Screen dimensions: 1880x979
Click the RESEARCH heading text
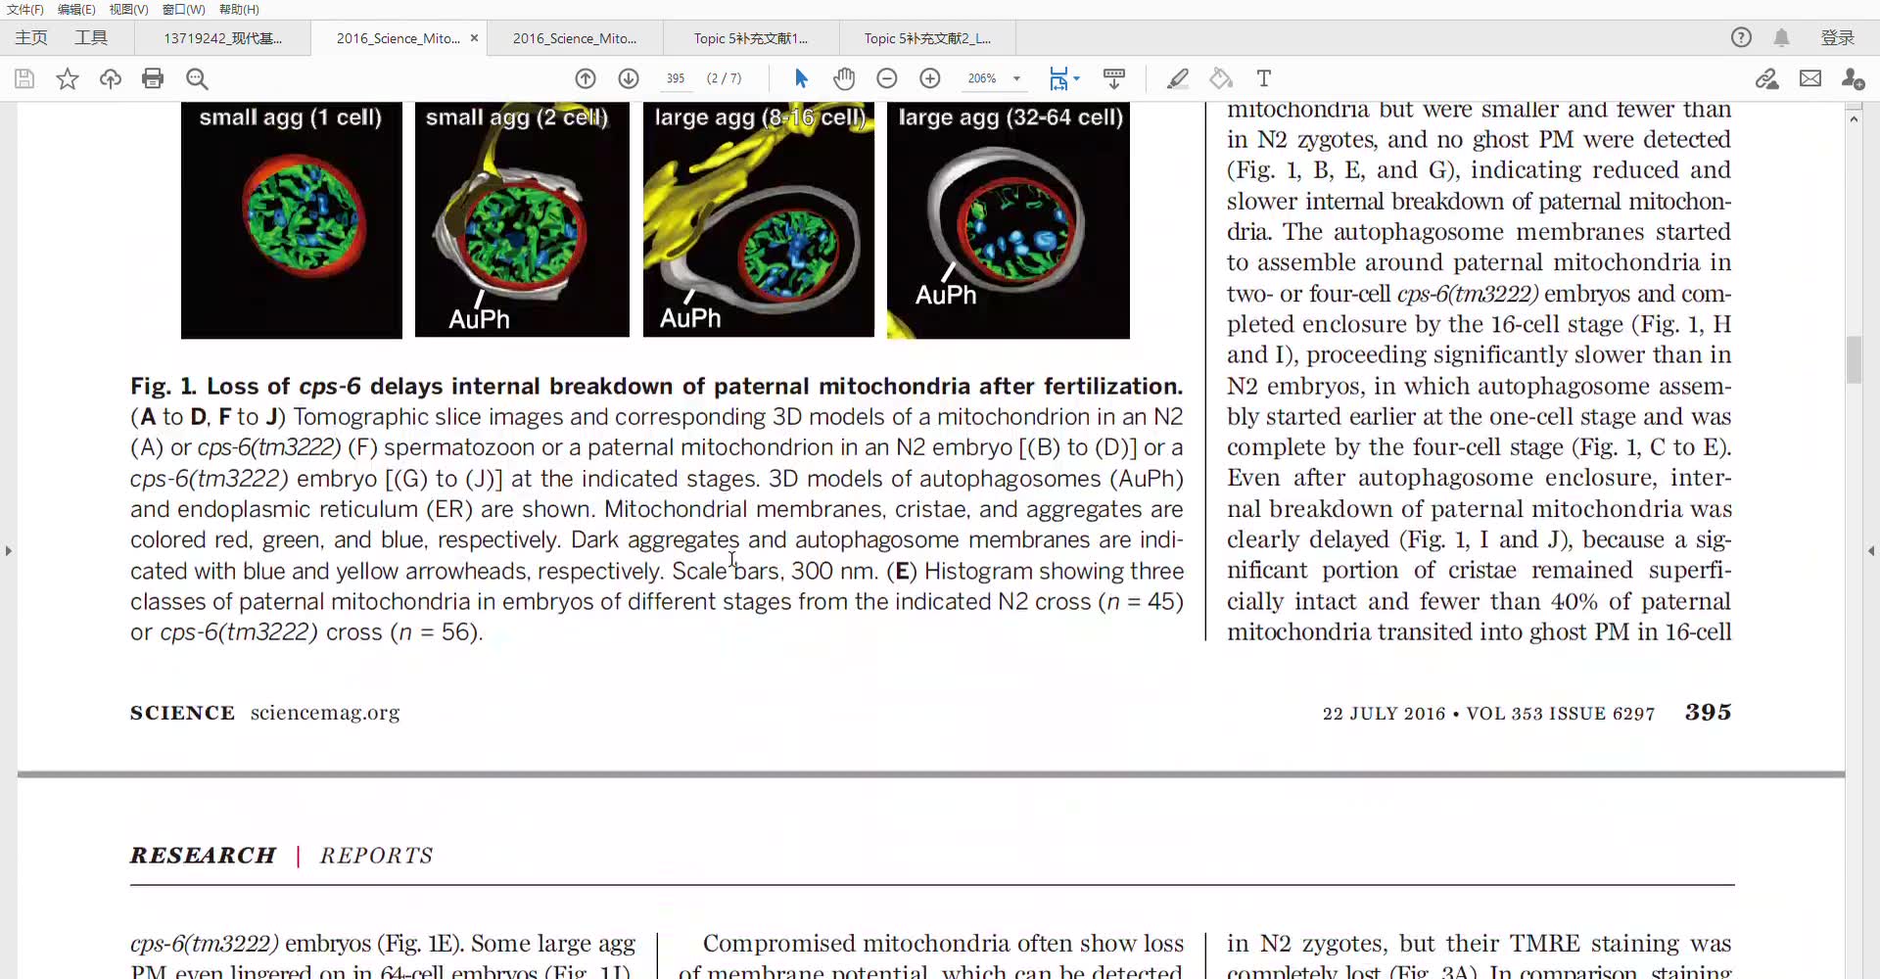(x=203, y=855)
